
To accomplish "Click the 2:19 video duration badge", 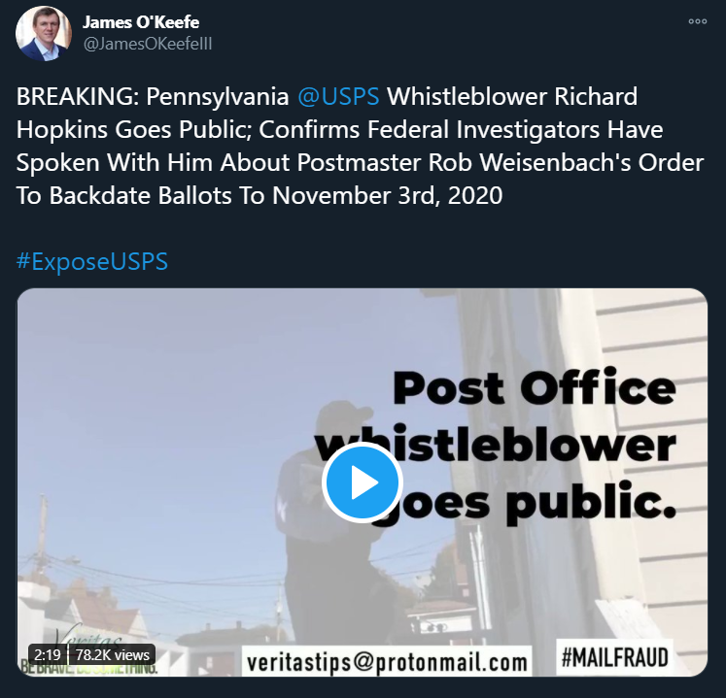I will pos(48,654).
